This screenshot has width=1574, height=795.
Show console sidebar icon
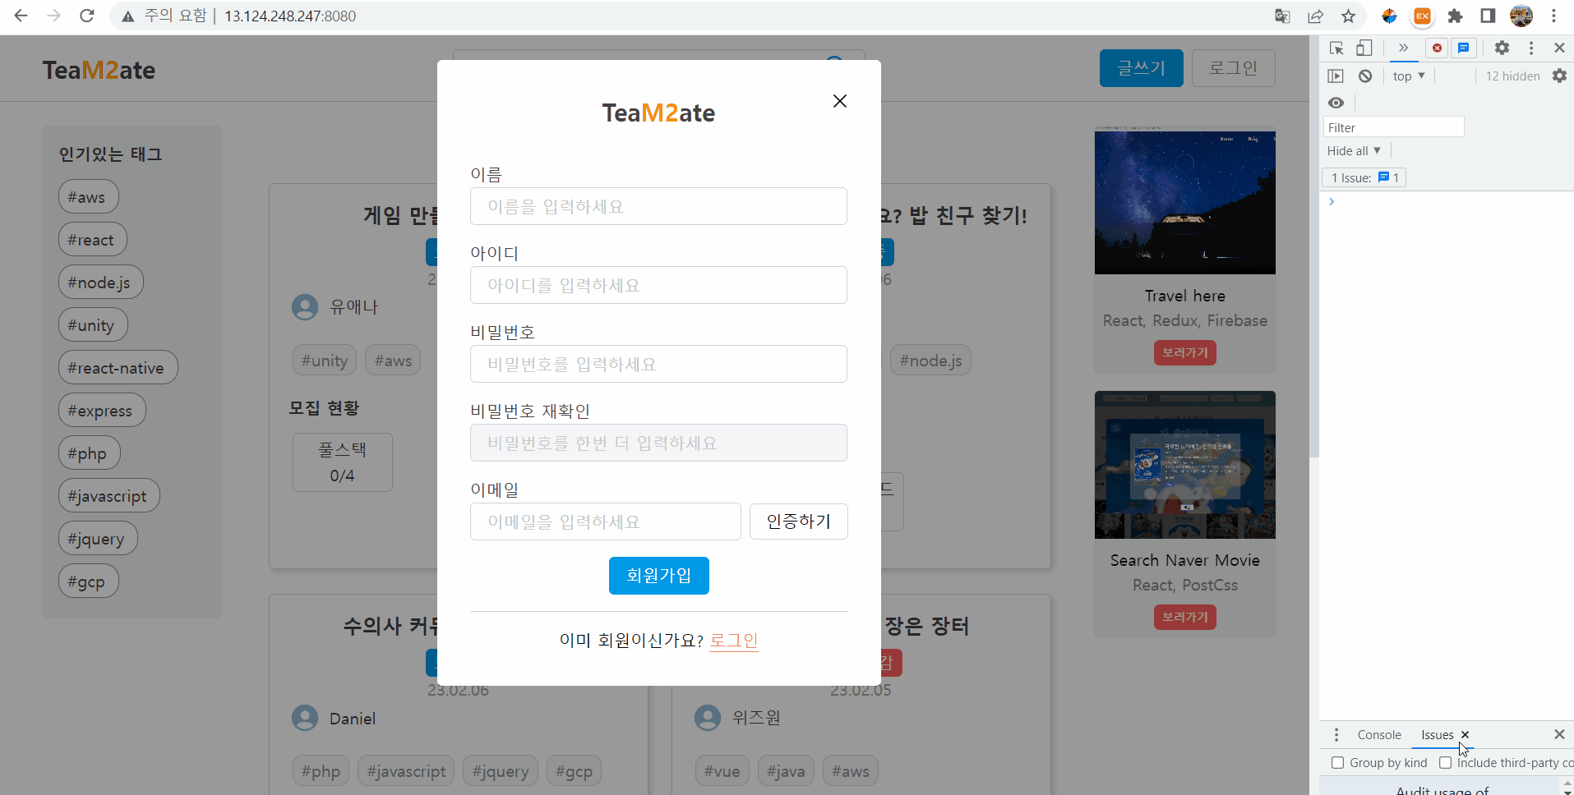1336,76
